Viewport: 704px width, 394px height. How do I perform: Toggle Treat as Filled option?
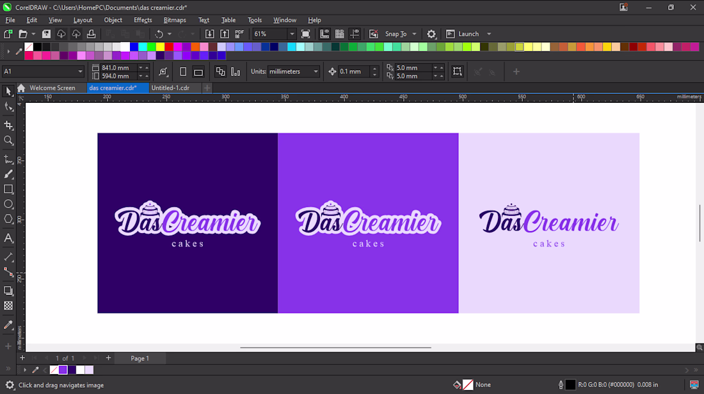[x=457, y=72]
